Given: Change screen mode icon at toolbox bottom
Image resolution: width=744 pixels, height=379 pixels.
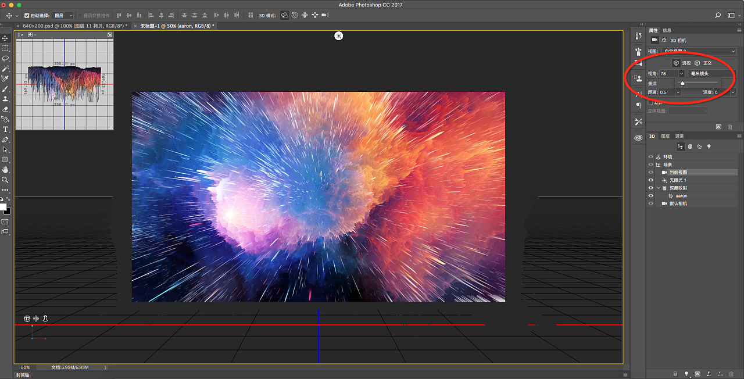Looking at the screenshot, I should [x=5, y=232].
